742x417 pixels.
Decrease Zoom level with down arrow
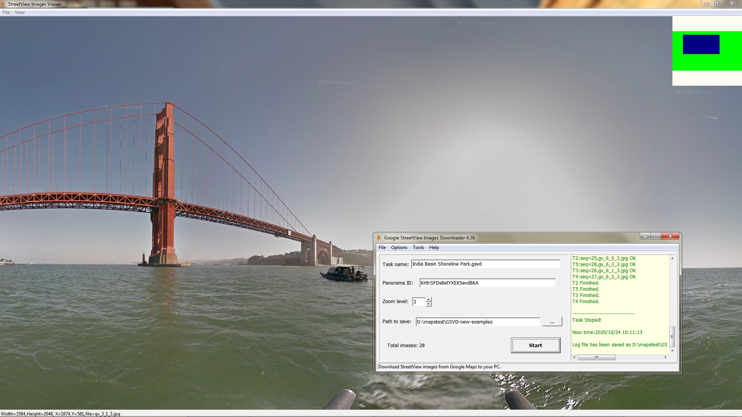(x=428, y=304)
